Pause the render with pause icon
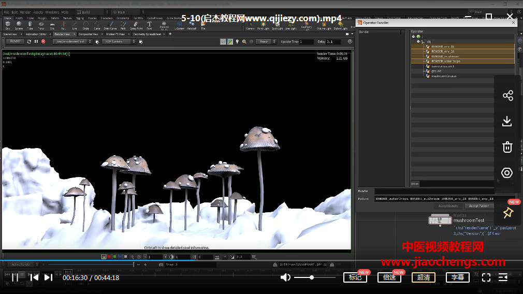 point(36,41)
